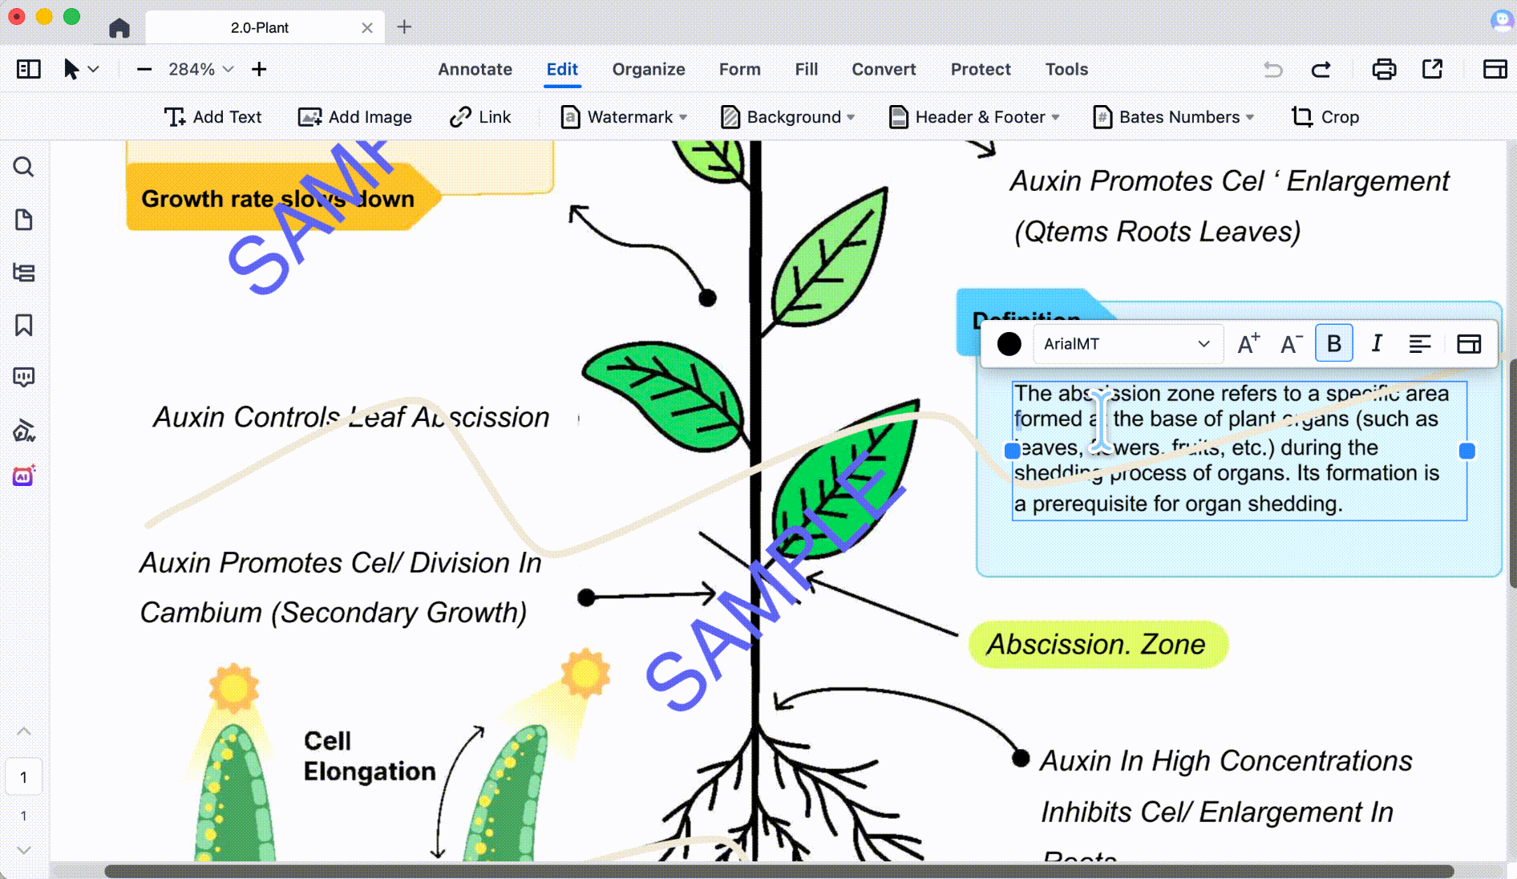Screen dimensions: 1517x879
Task: Show page thumbnails panel
Action: point(24,220)
